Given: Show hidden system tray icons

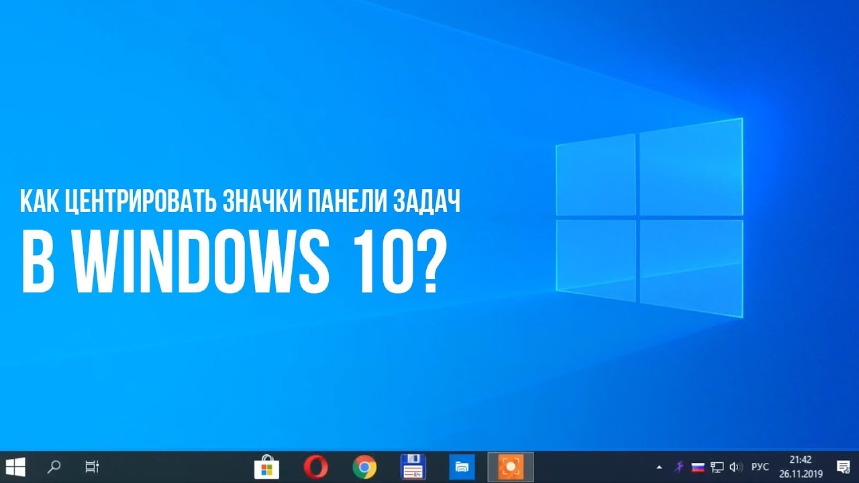Looking at the screenshot, I should pyautogui.click(x=659, y=467).
